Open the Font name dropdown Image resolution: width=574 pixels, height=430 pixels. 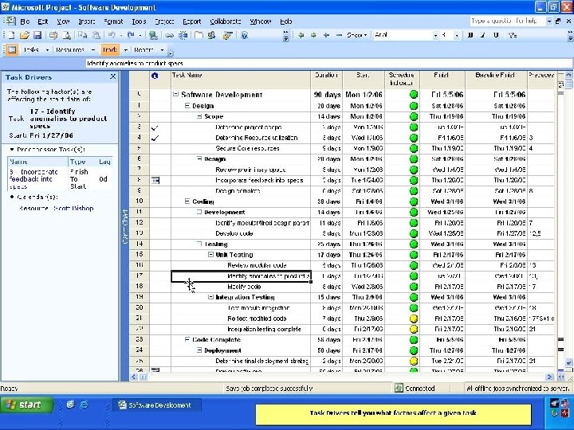coord(435,35)
